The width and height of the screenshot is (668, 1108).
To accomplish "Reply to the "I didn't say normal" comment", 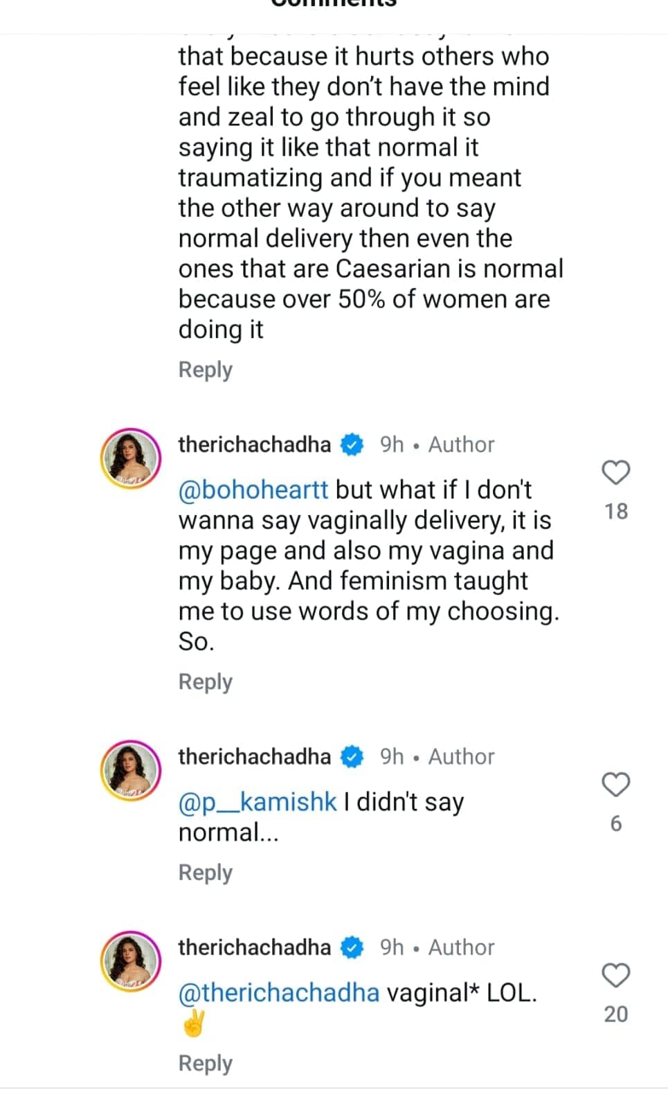I will coord(206,873).
